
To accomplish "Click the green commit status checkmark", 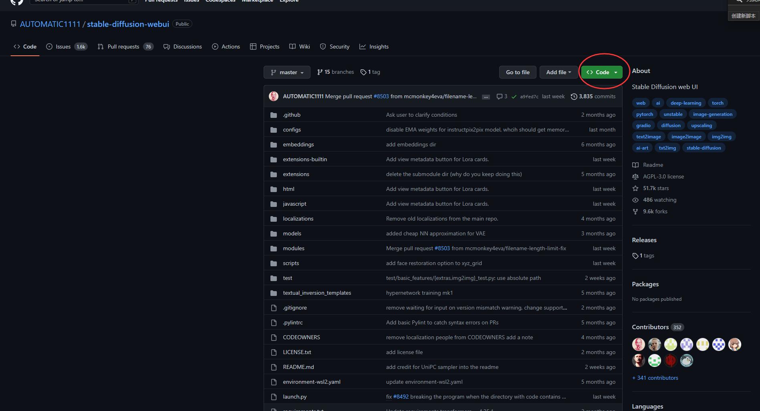I will 514,97.
